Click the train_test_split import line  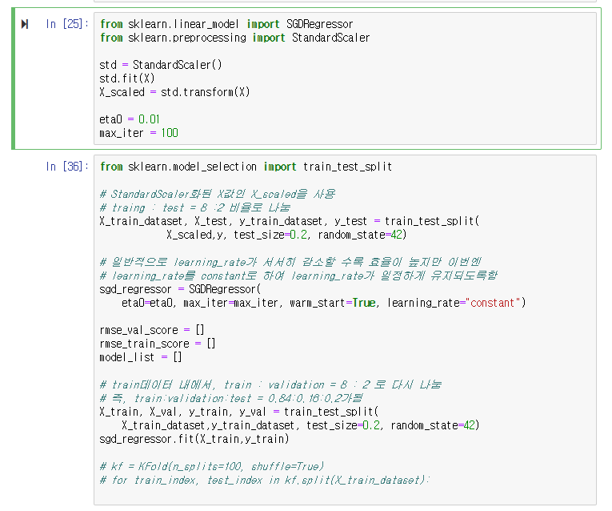tap(246, 167)
